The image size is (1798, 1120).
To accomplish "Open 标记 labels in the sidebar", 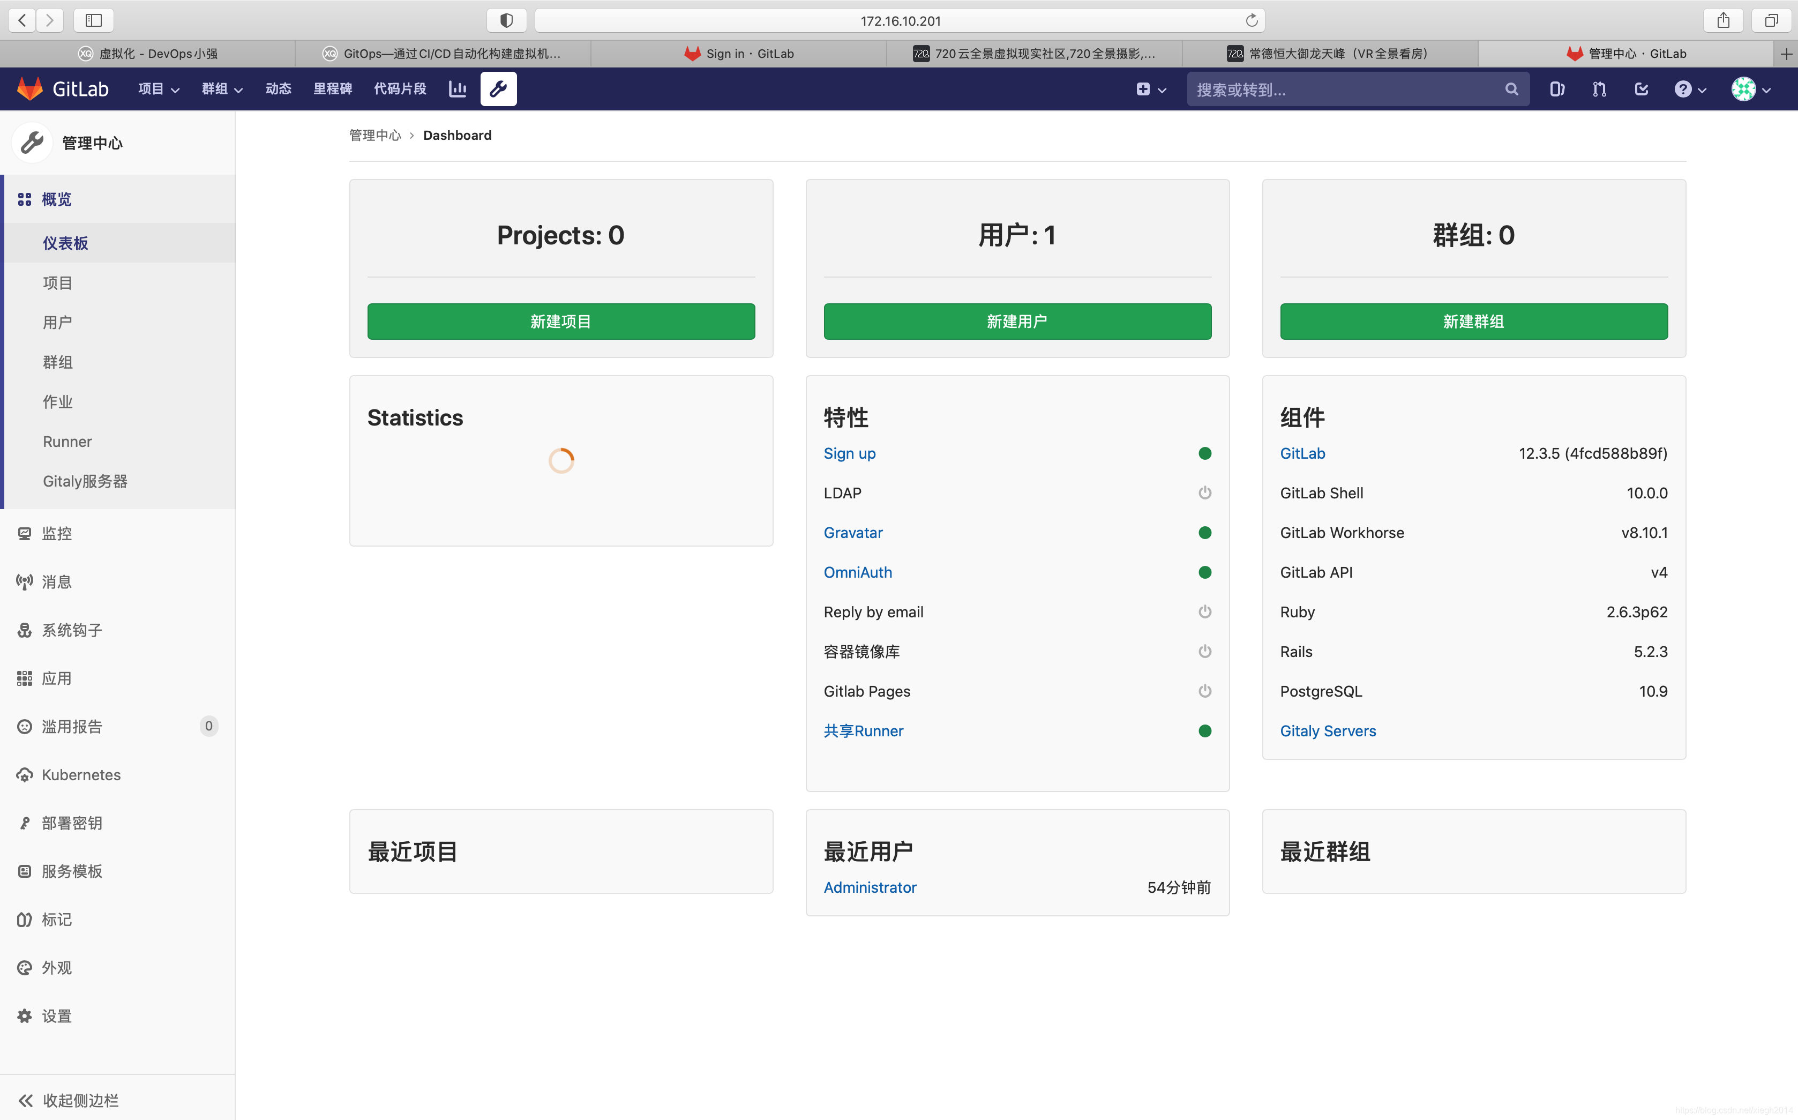I will pyautogui.click(x=118, y=919).
